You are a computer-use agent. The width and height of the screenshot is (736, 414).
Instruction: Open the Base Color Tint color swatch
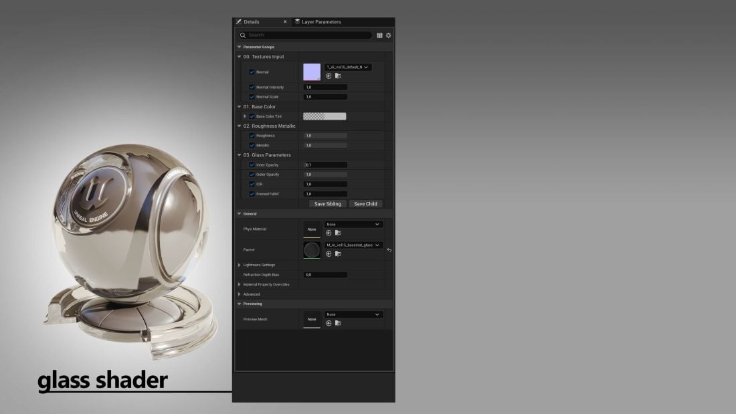[325, 116]
